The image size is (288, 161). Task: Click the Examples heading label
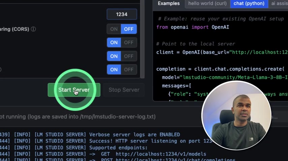[x=169, y=3]
